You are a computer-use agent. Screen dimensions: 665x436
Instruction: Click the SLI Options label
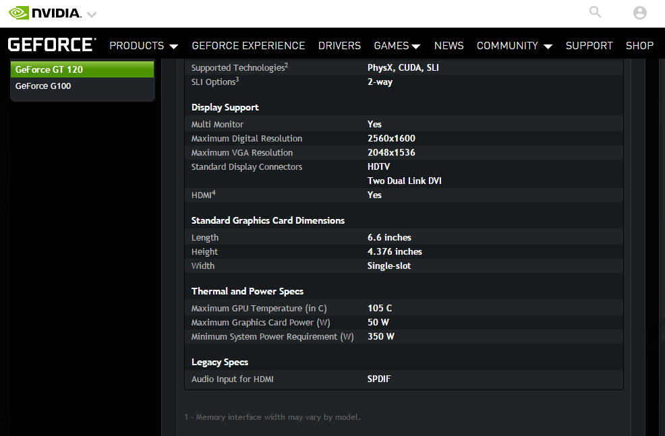215,82
